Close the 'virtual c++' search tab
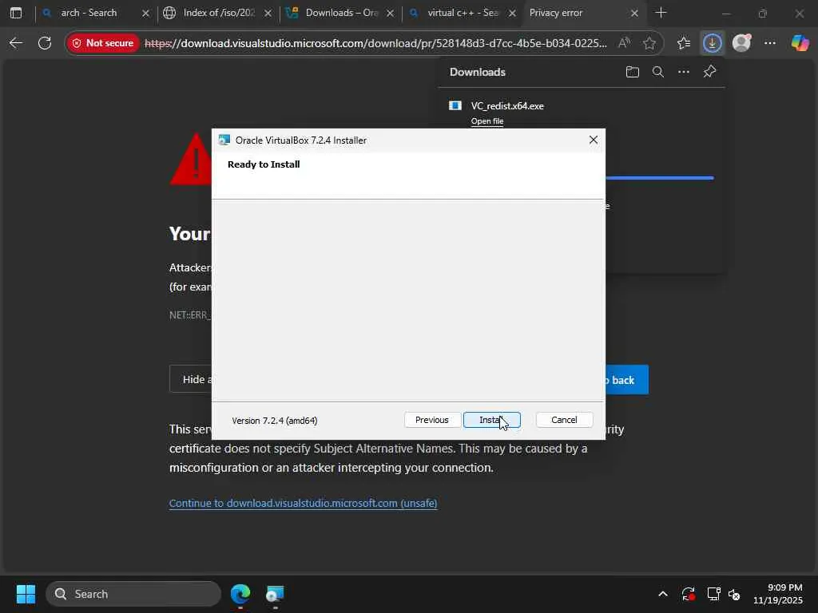818x613 pixels. [512, 14]
